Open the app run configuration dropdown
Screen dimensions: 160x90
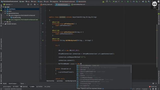(116, 1)
